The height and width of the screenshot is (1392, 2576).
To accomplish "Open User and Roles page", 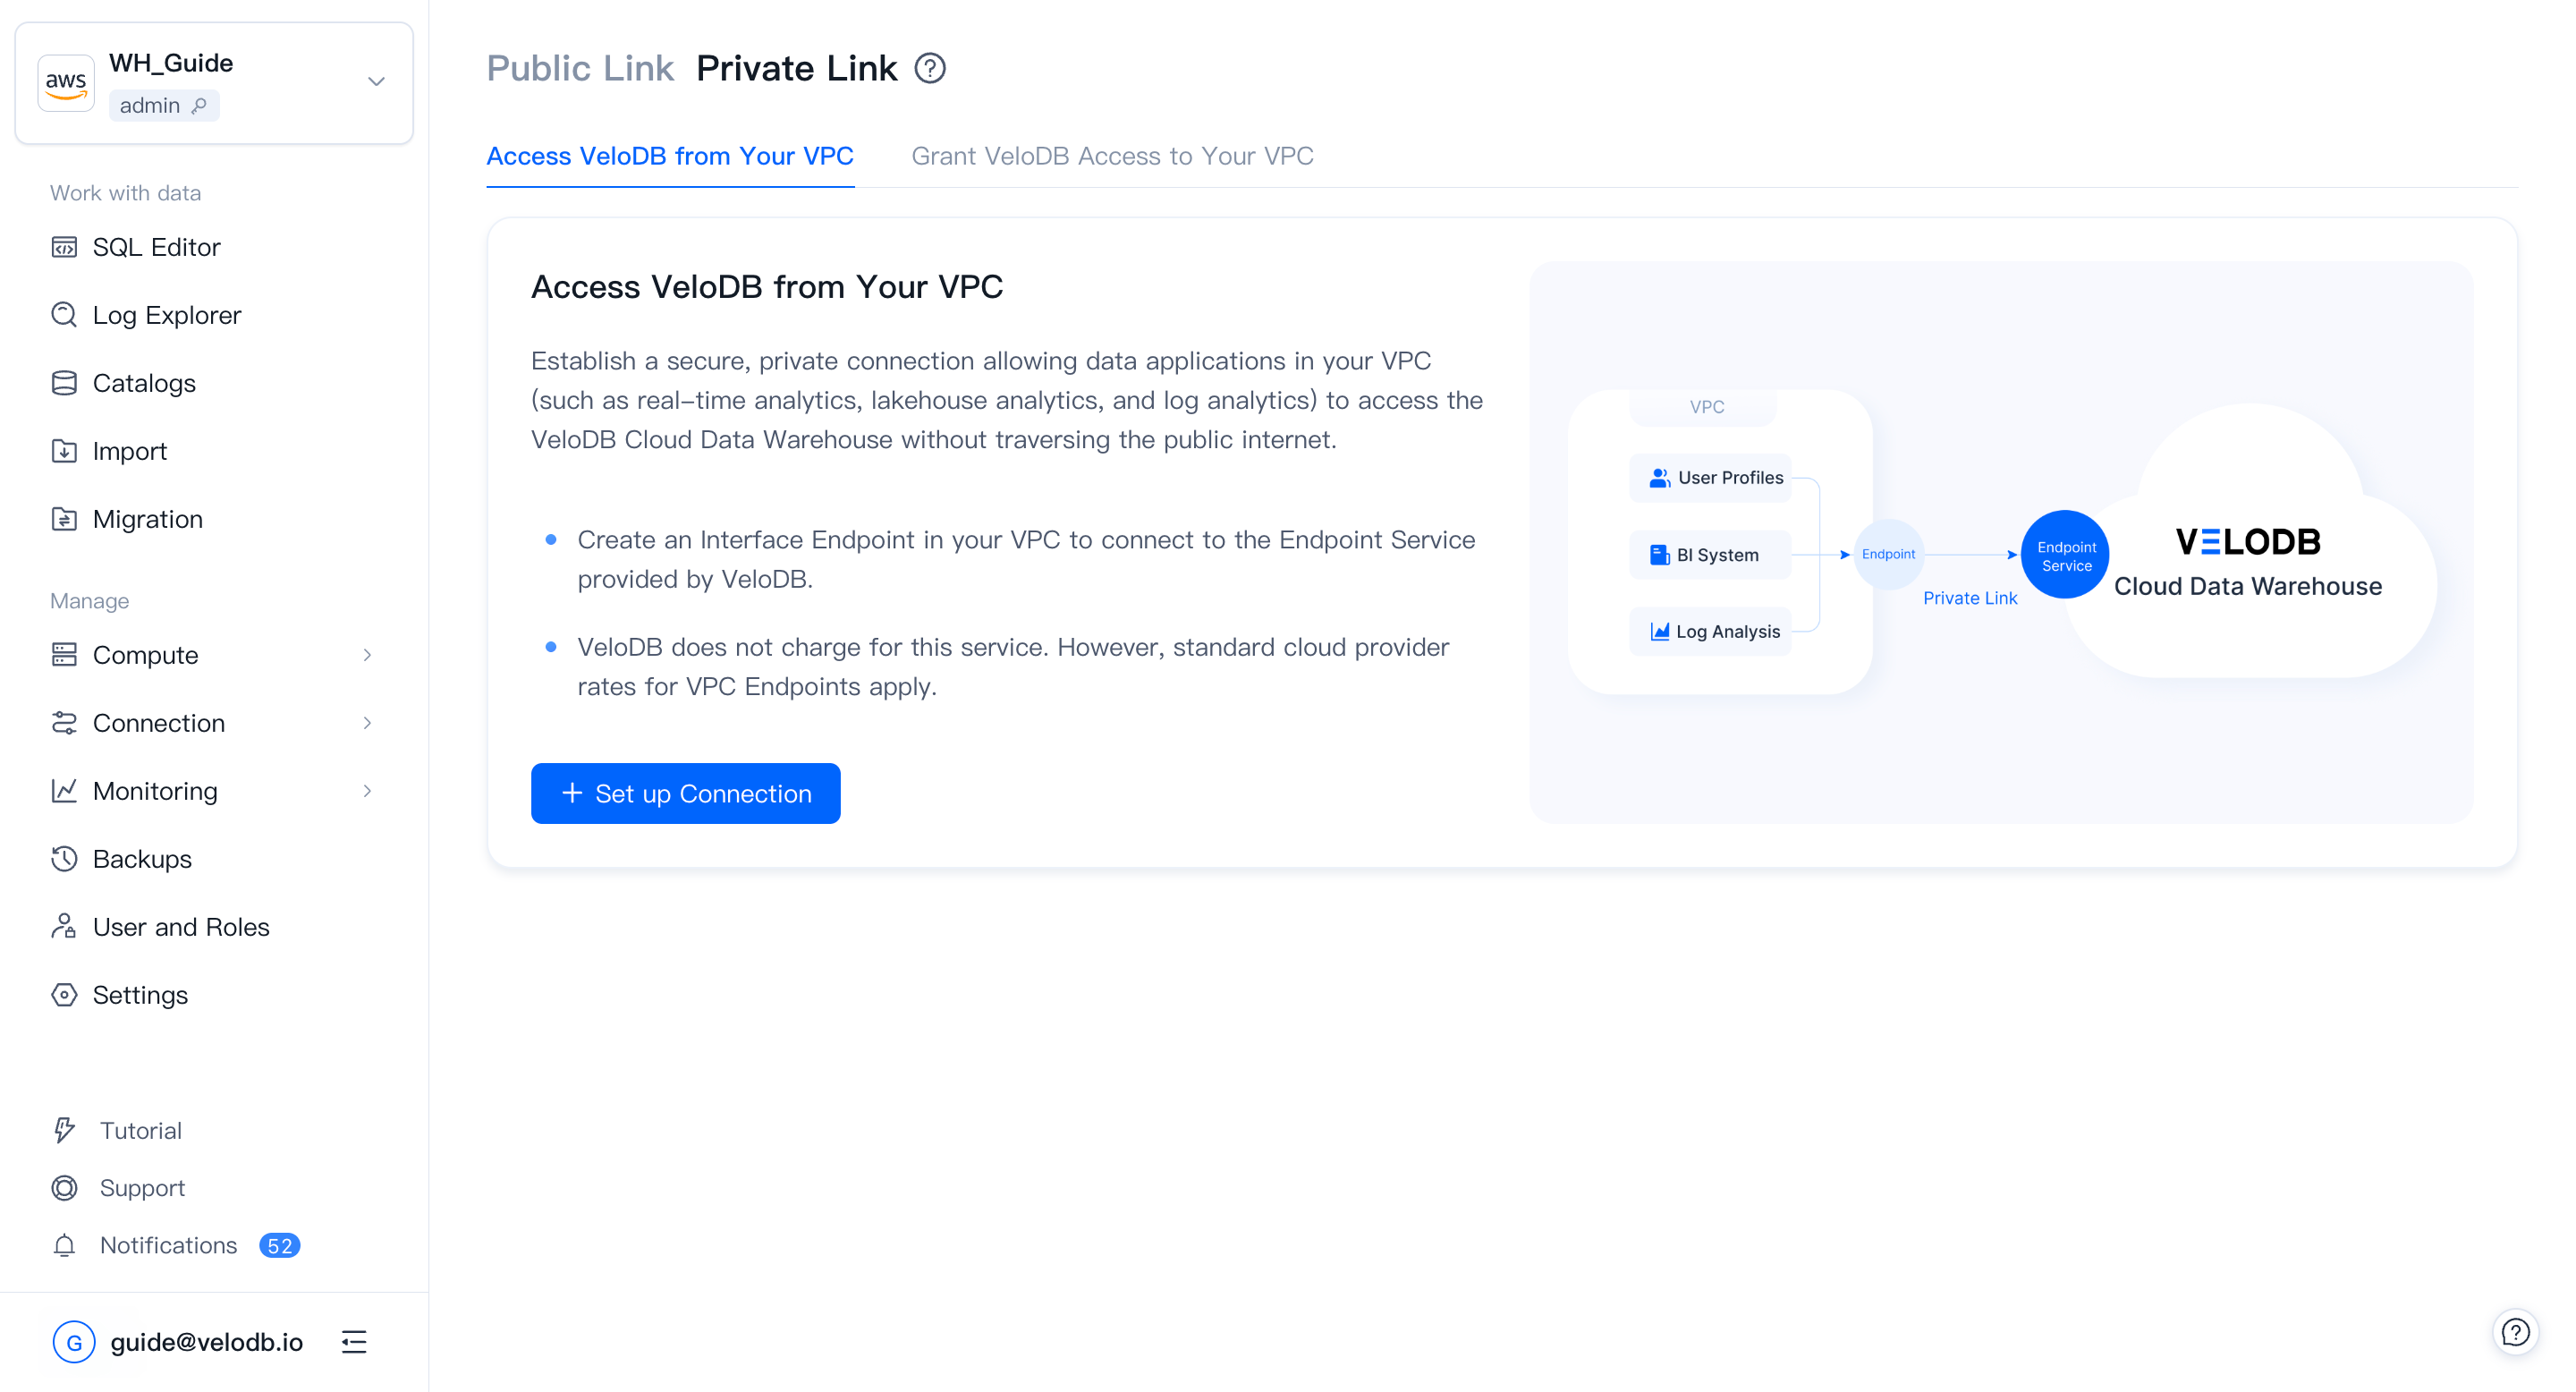I will click(x=181, y=927).
